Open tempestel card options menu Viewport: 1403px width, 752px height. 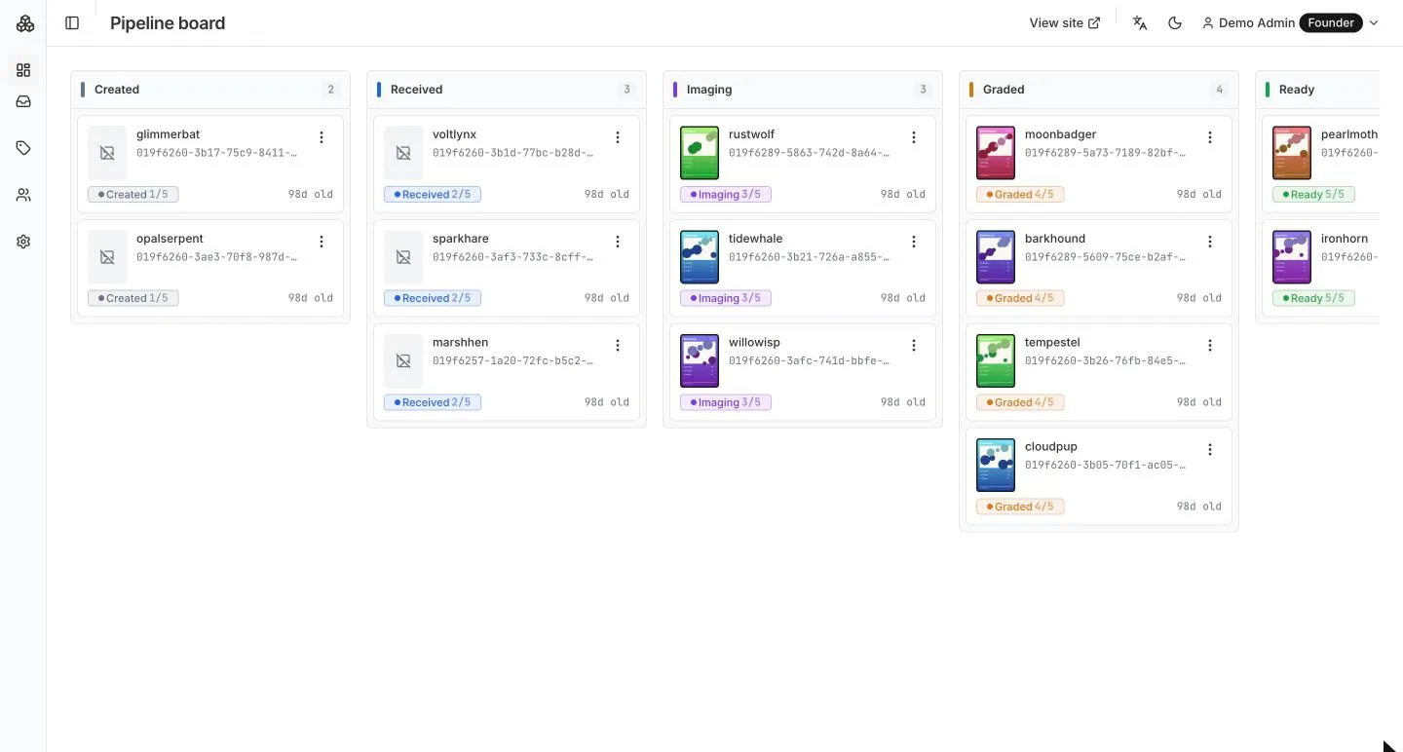click(1210, 346)
